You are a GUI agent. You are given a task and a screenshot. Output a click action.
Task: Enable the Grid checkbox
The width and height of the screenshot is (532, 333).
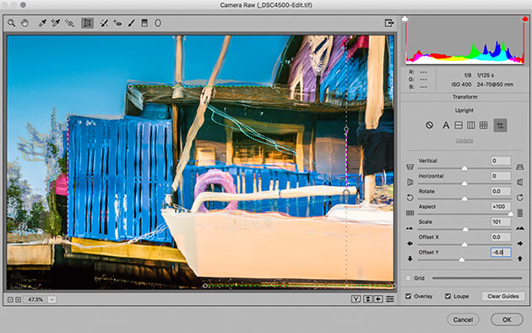pyautogui.click(x=408, y=278)
